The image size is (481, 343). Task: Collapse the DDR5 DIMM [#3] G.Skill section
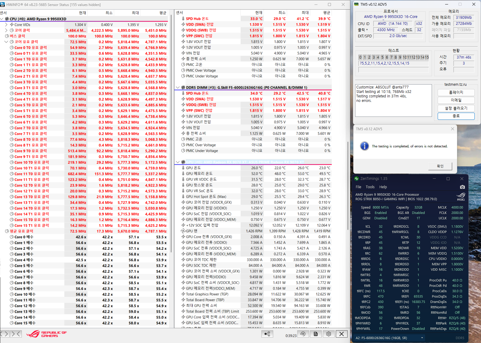[178, 88]
